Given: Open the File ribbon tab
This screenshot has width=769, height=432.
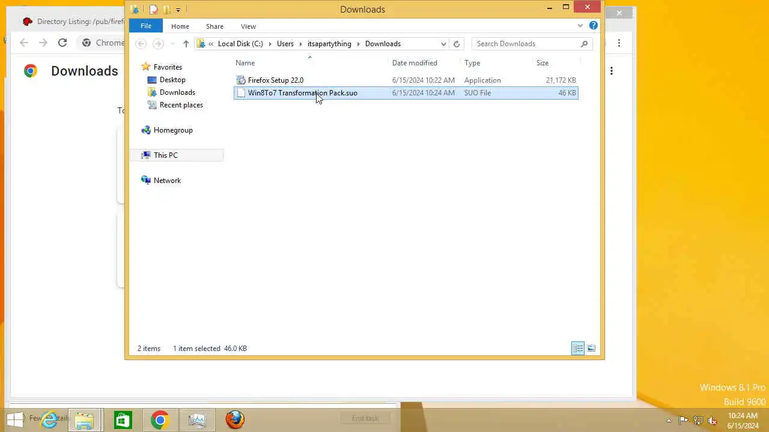Looking at the screenshot, I should 146,26.
